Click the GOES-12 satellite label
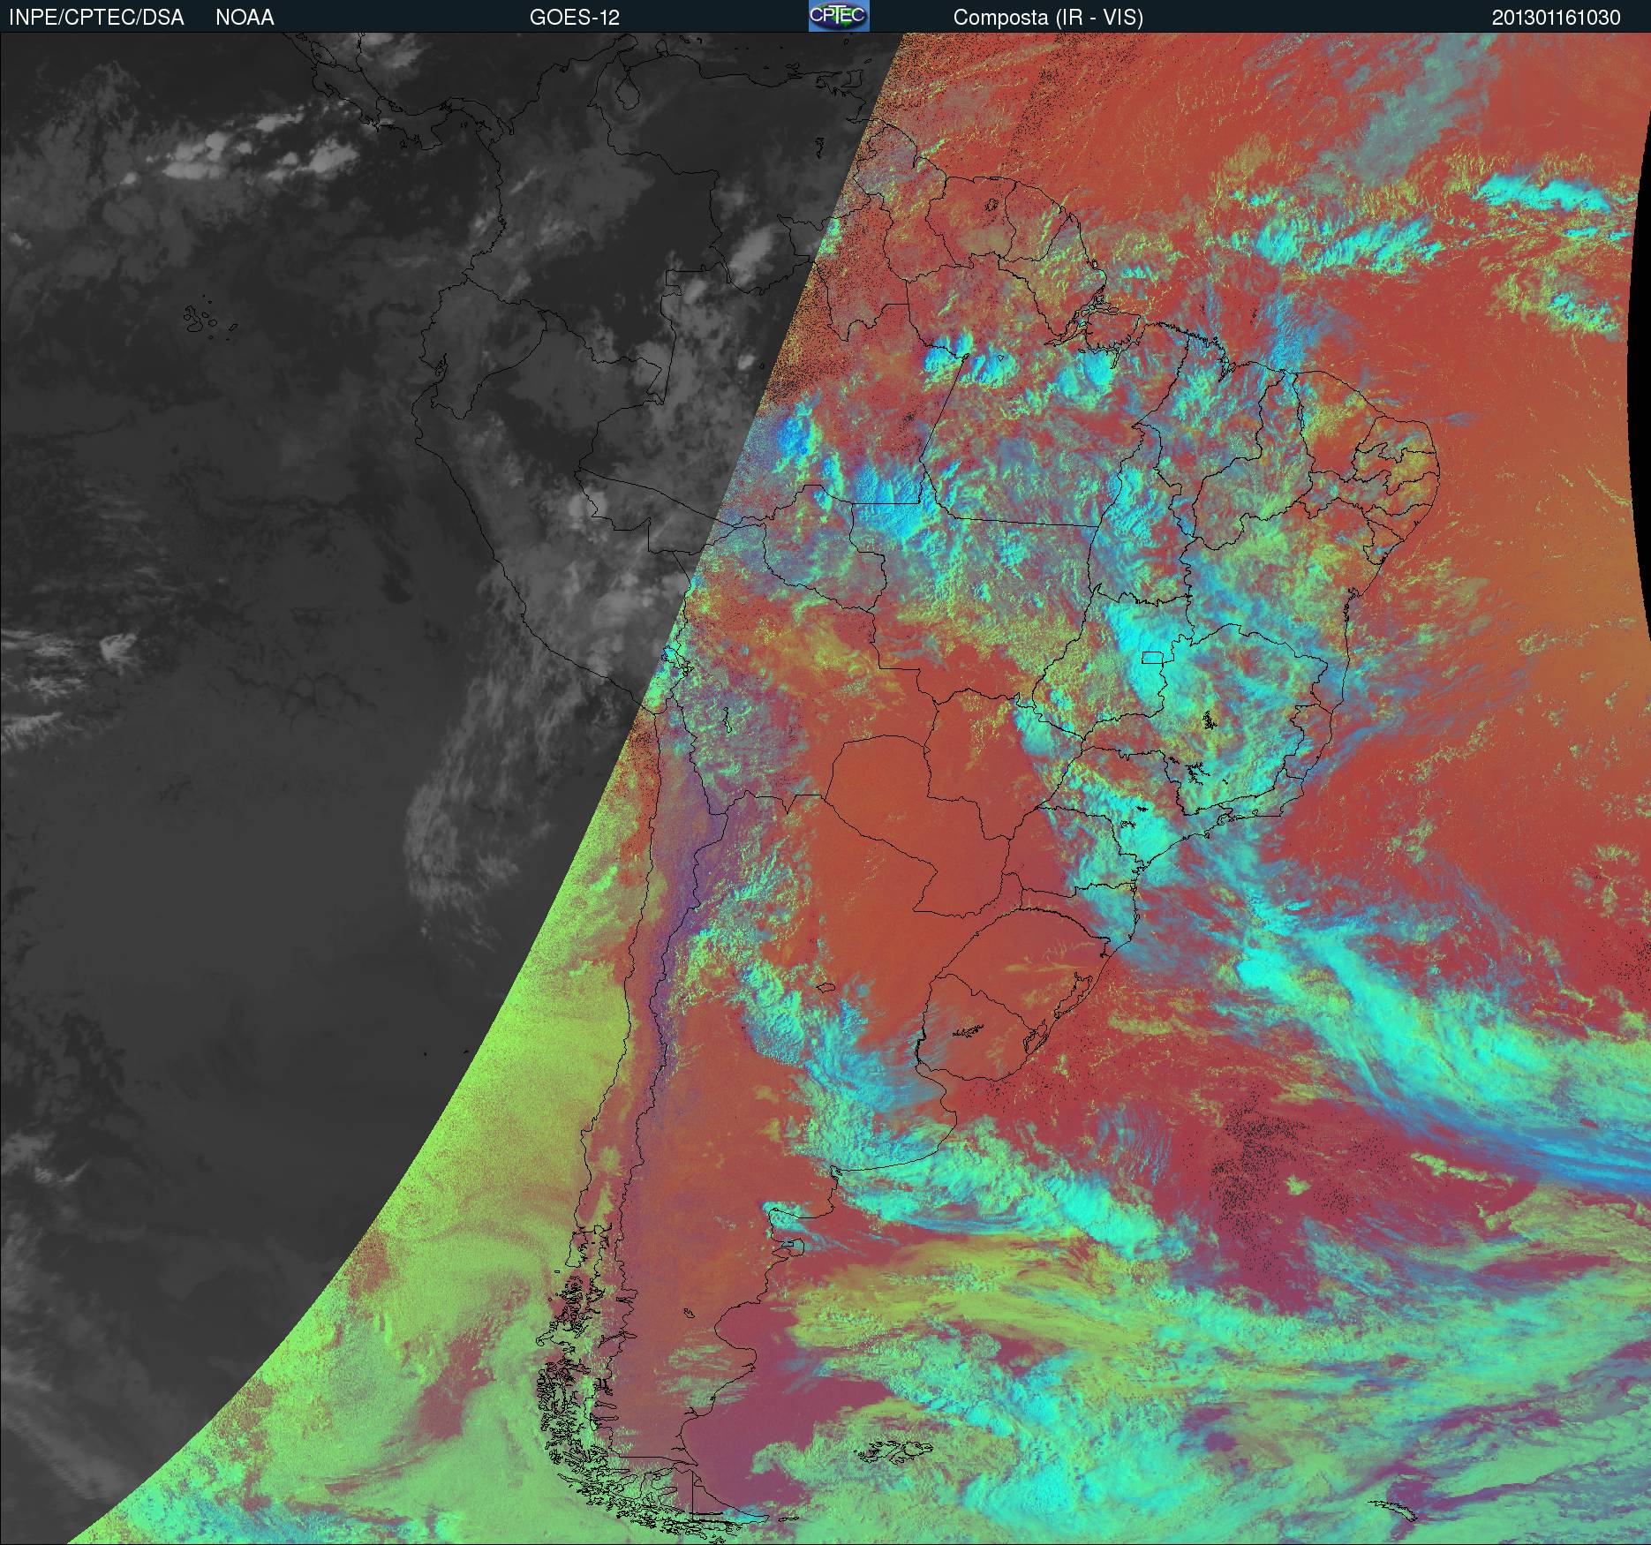Viewport: 1651px width, 1545px height. click(574, 18)
